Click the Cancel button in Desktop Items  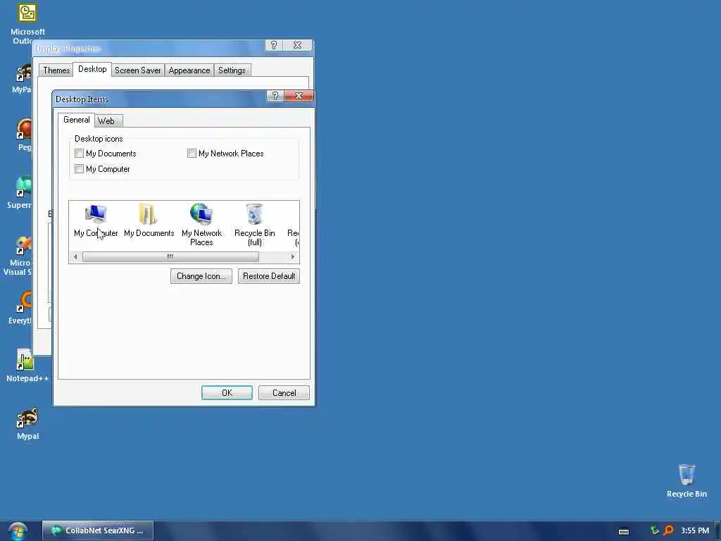pos(284,393)
